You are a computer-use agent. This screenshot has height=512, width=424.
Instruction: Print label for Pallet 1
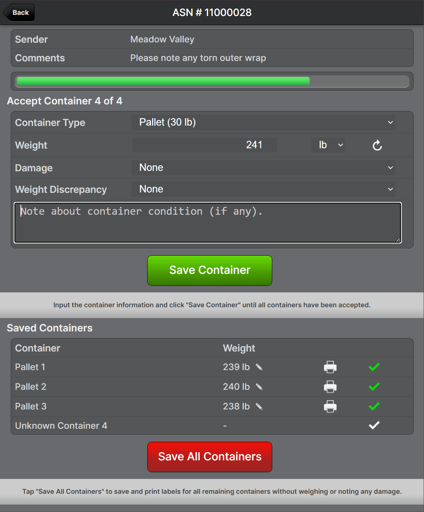(330, 367)
